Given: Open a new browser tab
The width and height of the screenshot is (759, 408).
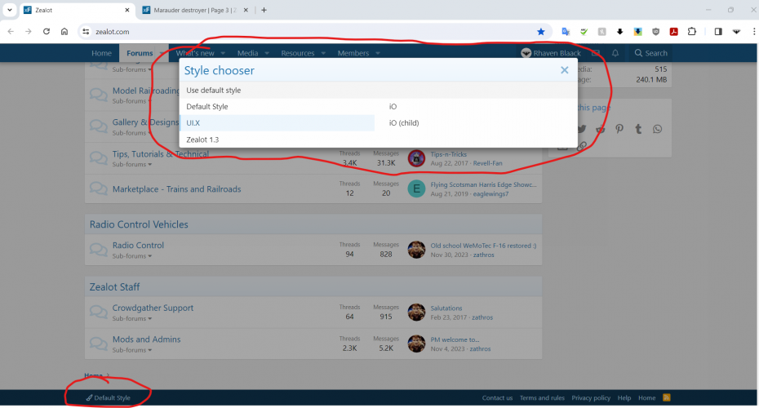Looking at the screenshot, I should [264, 10].
